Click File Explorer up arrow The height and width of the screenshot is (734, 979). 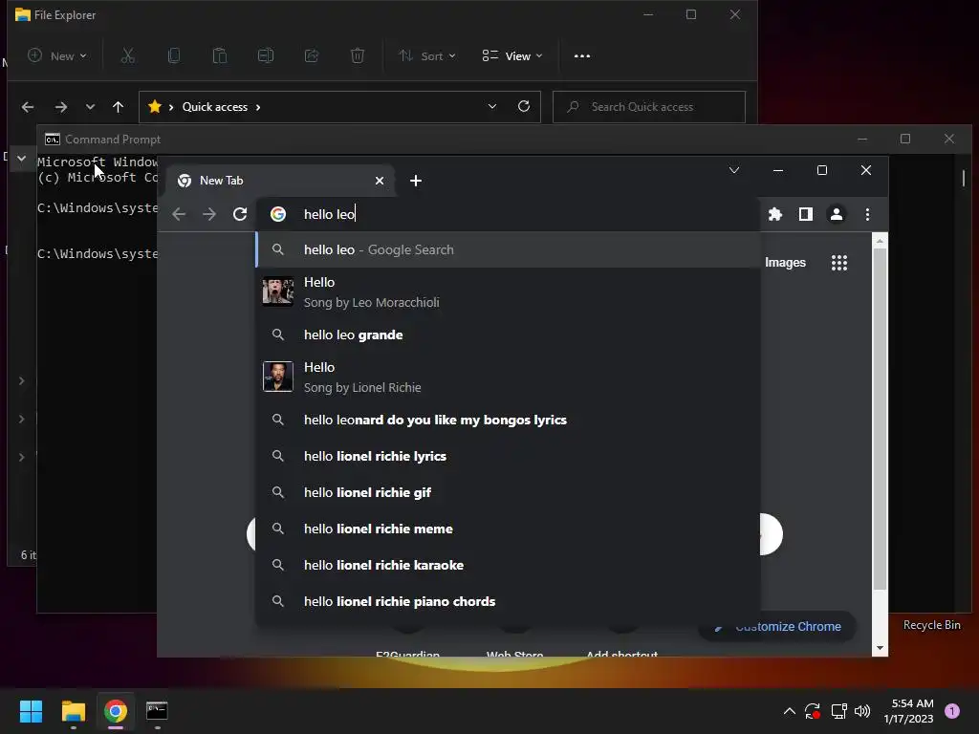[x=118, y=107]
